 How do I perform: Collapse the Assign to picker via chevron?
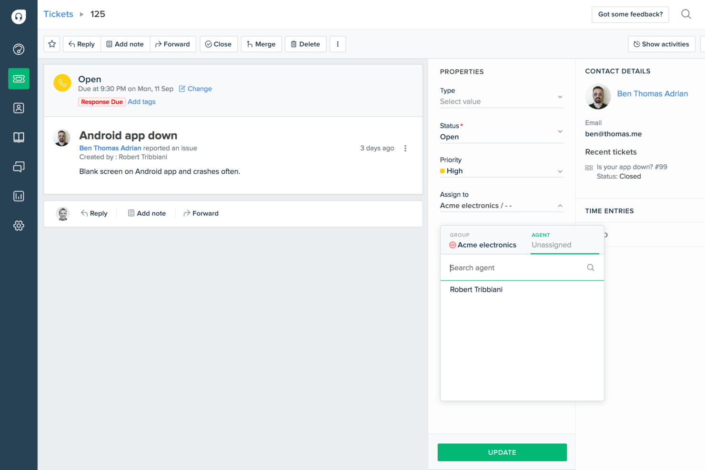coord(560,205)
